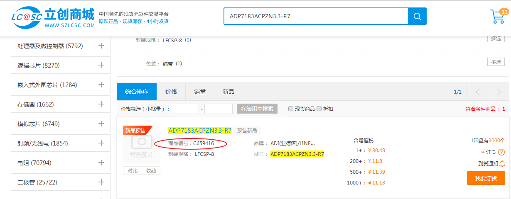This screenshot has width=511, height=199.
Task: Click the highlighted 型号 model value
Action: [x=297, y=154]
